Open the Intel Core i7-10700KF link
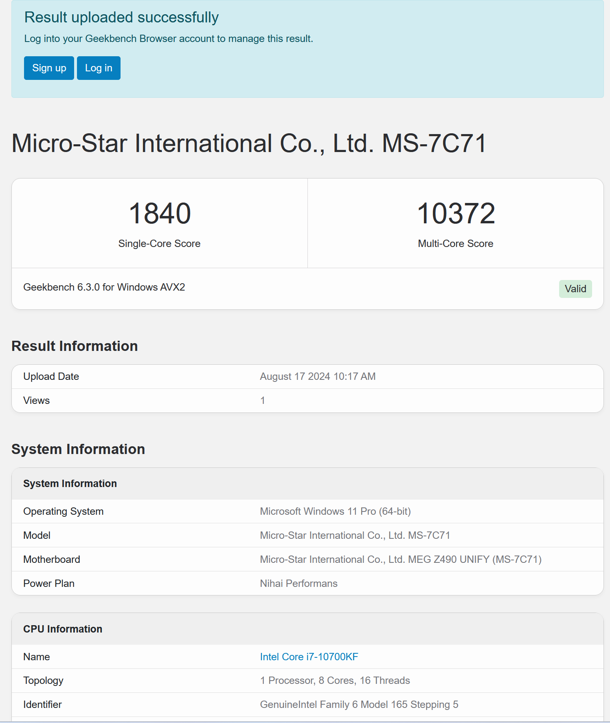Image resolution: width=610 pixels, height=723 pixels. tap(309, 657)
